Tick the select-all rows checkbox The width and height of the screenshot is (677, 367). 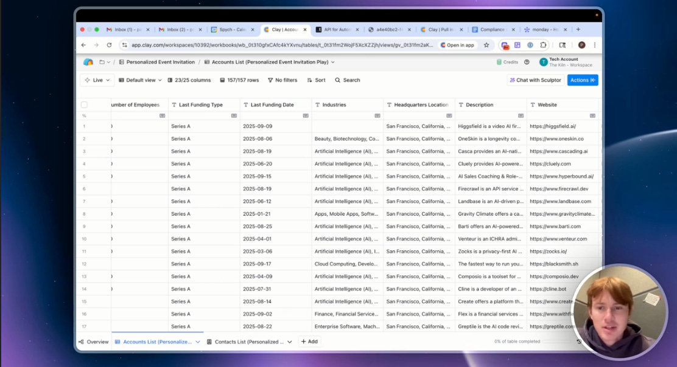[x=84, y=105]
